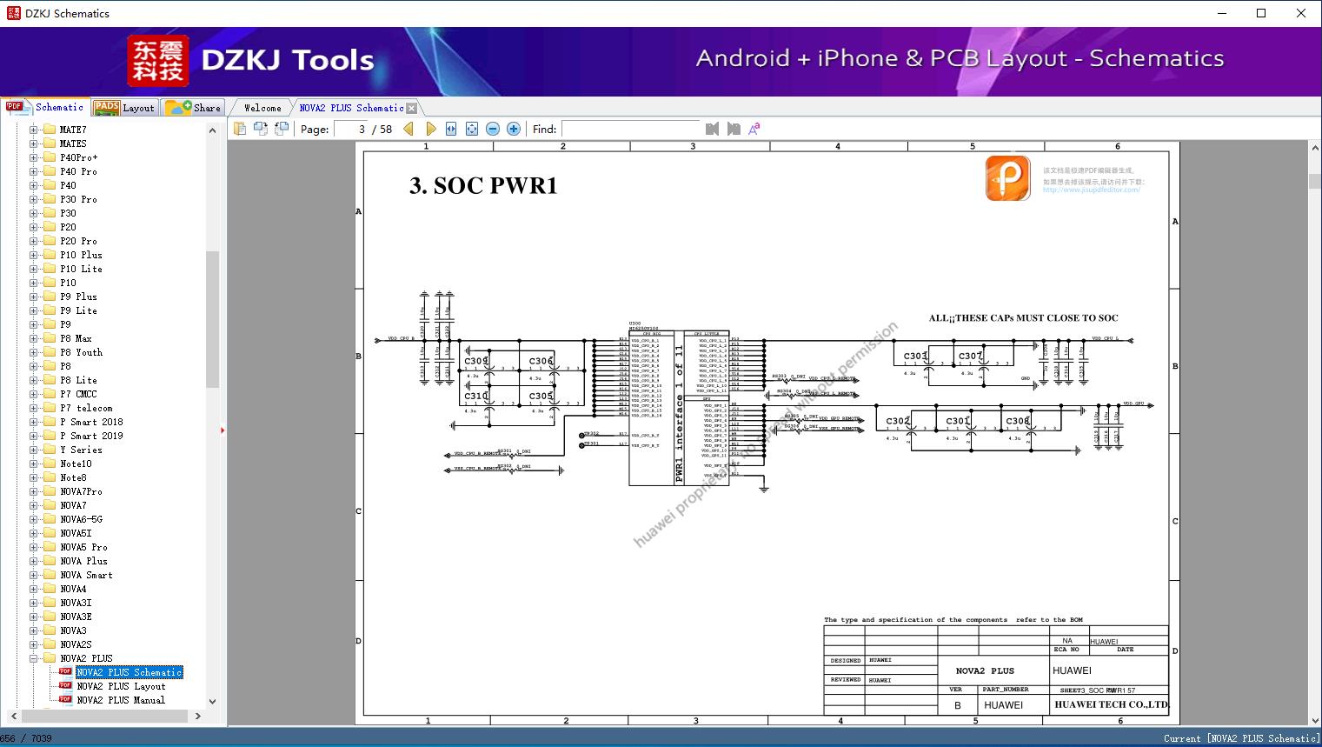Go to the next page arrow
Screen dimensions: 1322x747
coord(430,129)
